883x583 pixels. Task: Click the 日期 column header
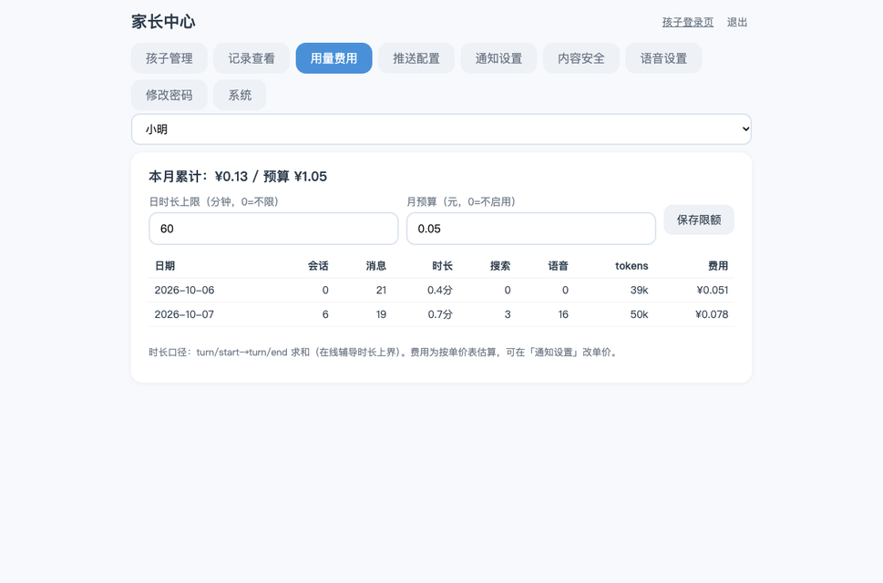tap(165, 266)
